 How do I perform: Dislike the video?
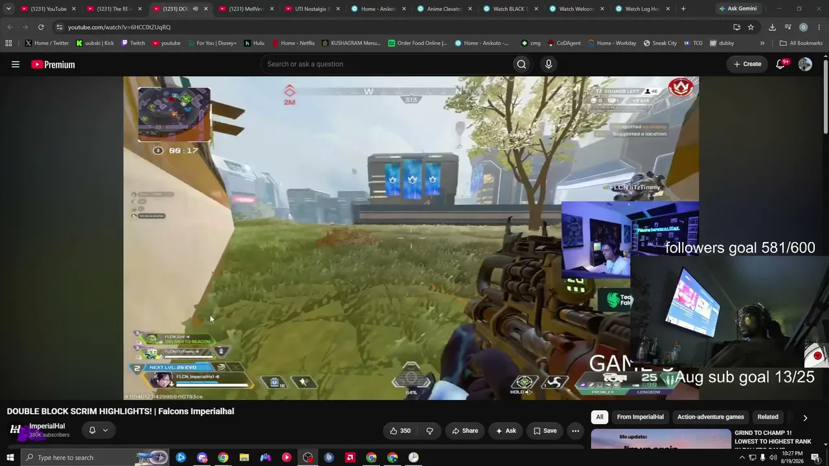tap(429, 430)
